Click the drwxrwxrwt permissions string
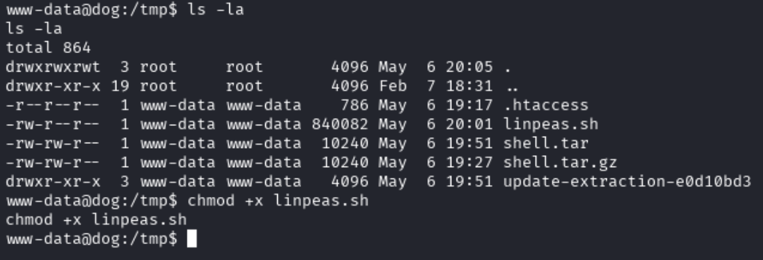Screen dimensions: 763x260 coord(53,66)
